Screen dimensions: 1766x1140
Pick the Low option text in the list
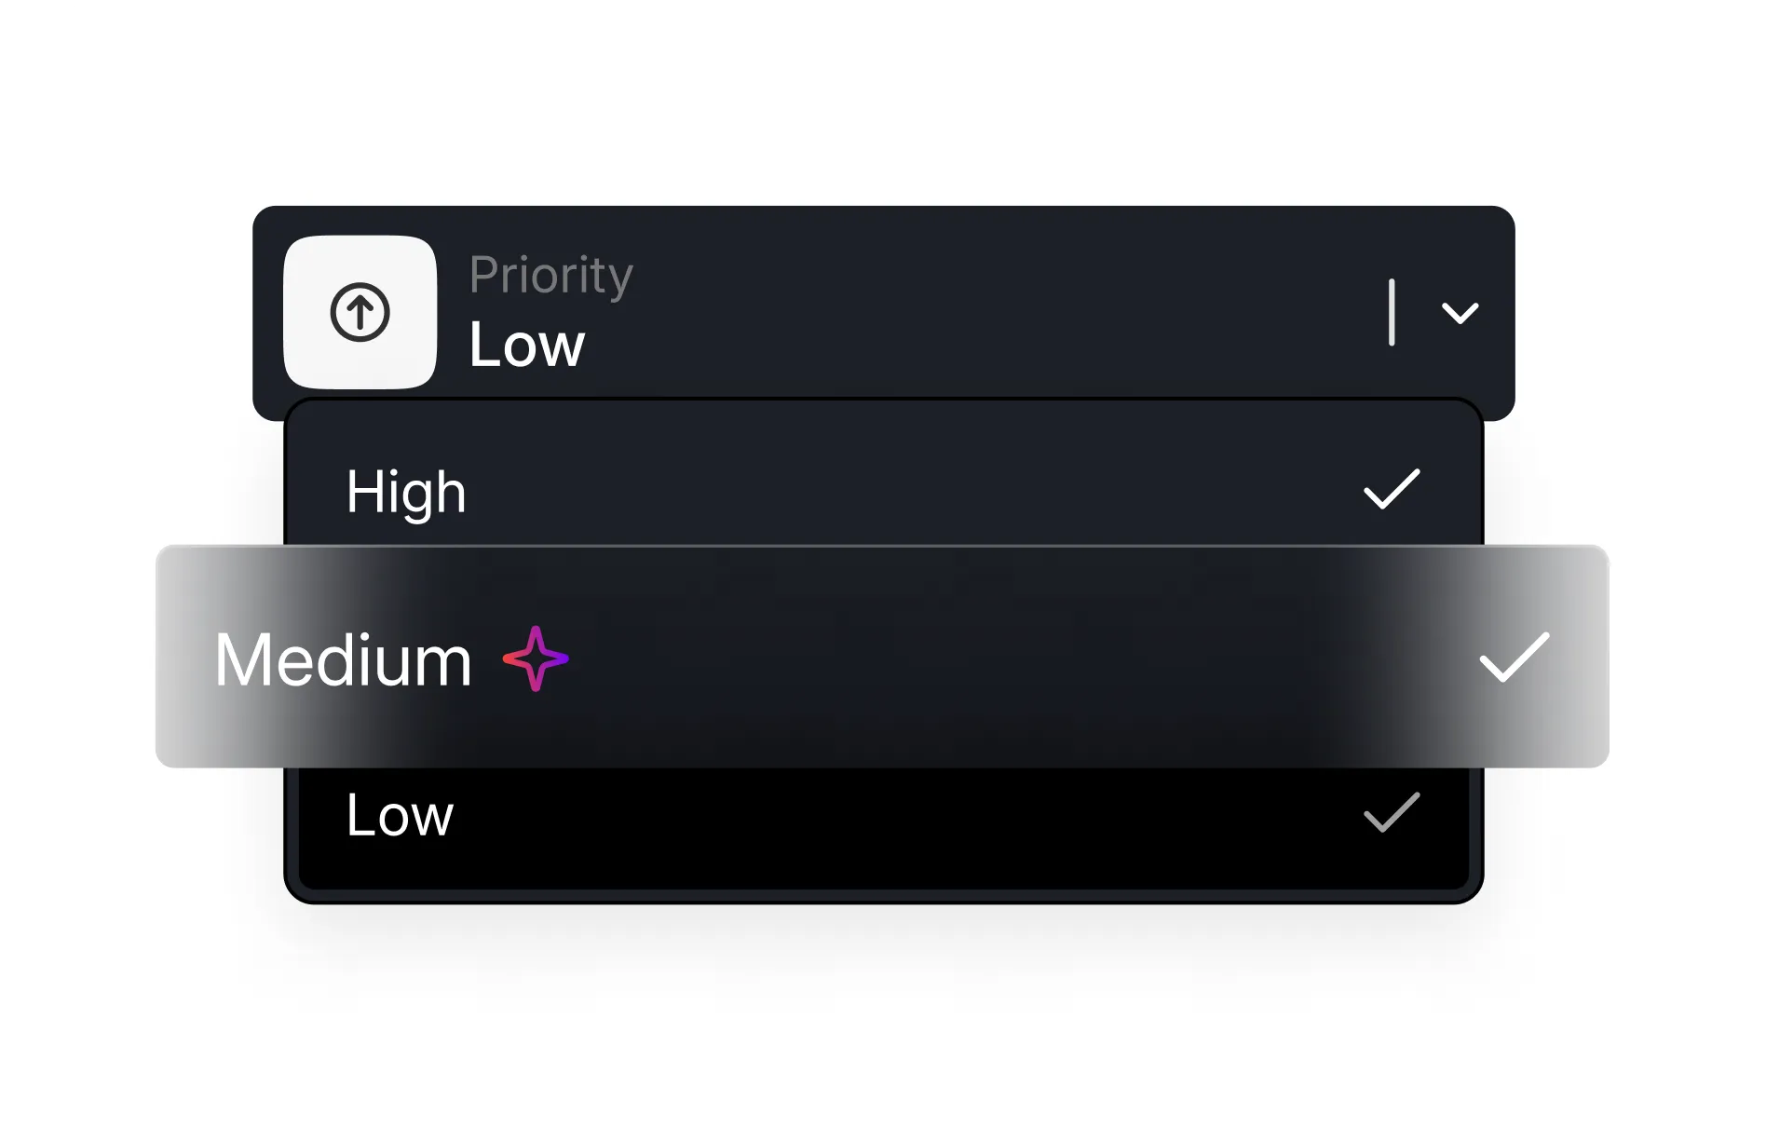pyautogui.click(x=400, y=815)
